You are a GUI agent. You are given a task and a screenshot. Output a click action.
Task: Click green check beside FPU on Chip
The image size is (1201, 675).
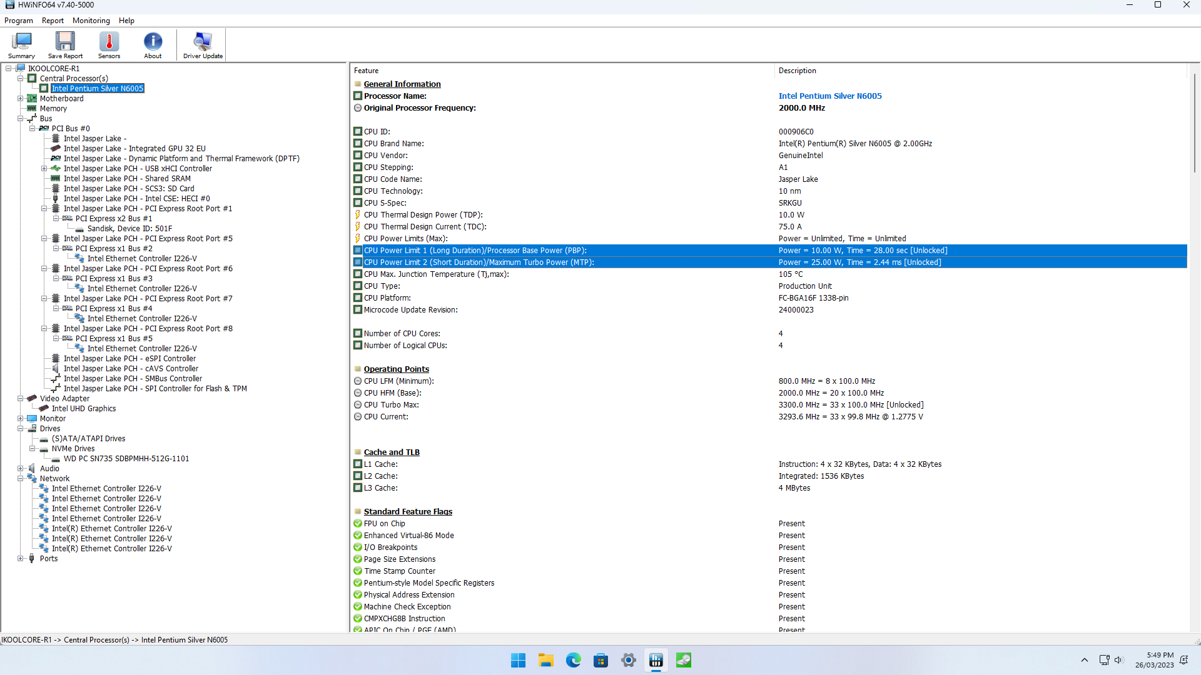[358, 524]
